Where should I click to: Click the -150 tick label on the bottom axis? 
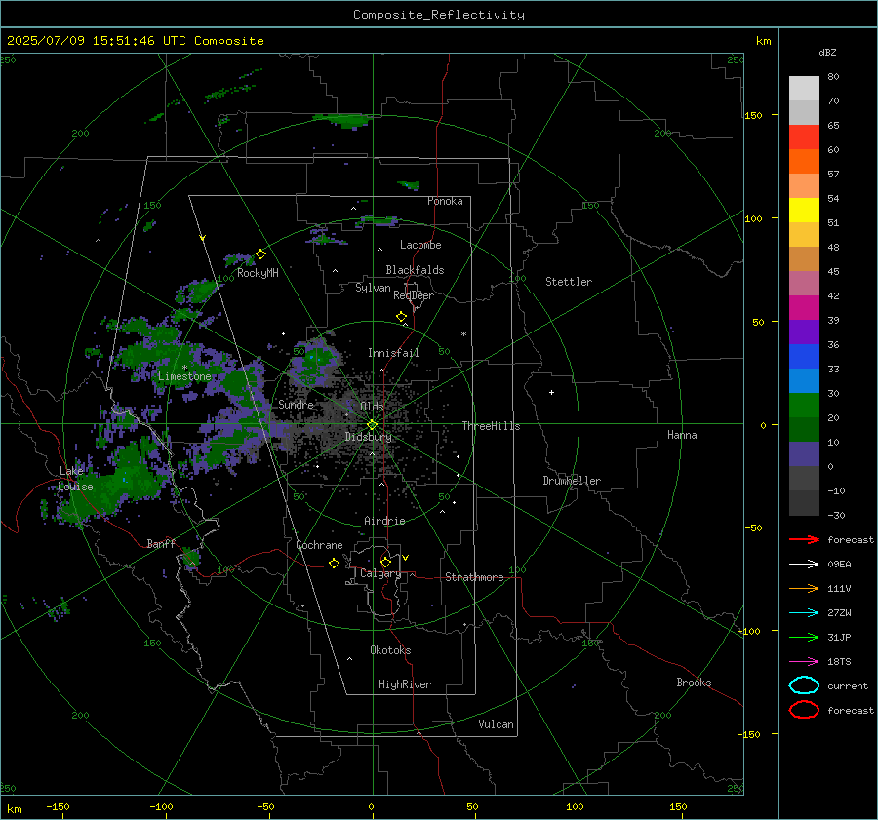pyautogui.click(x=58, y=806)
